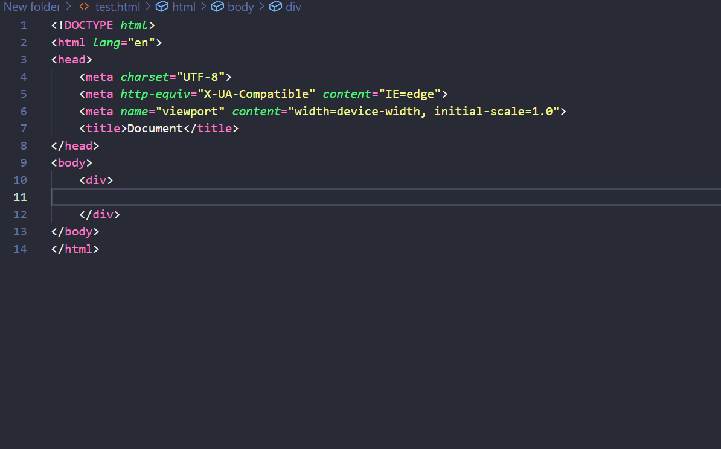Place cursor on the DOCTYPE keyword

(89, 25)
